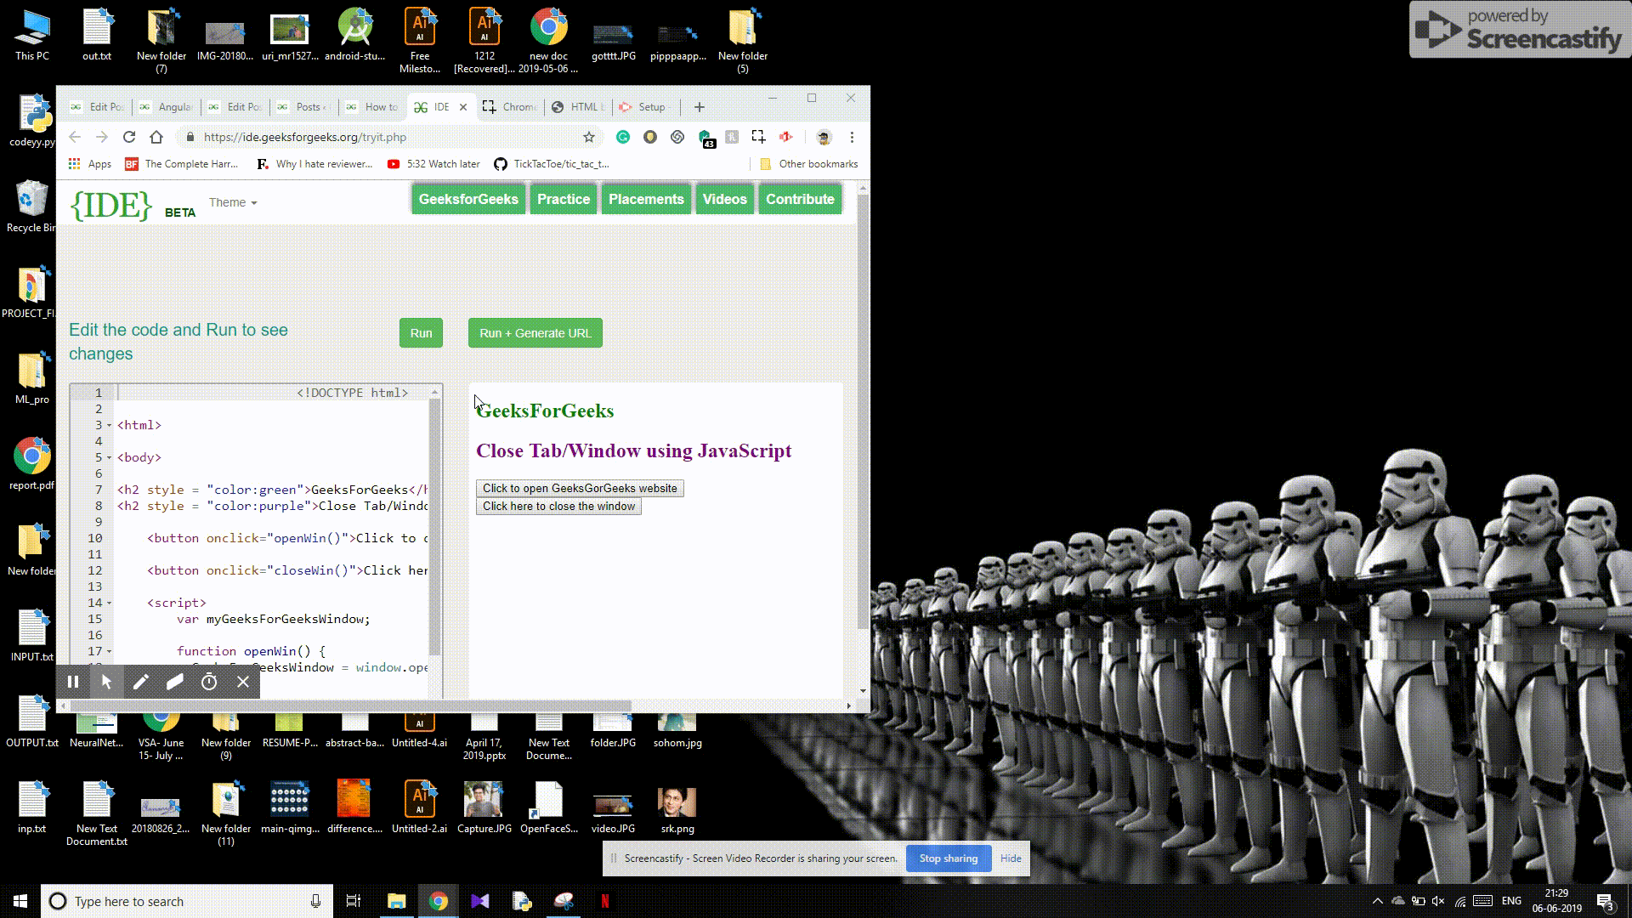Click in the code editor line 15
Viewport: 1632px width, 918px height.
pyautogui.click(x=272, y=619)
